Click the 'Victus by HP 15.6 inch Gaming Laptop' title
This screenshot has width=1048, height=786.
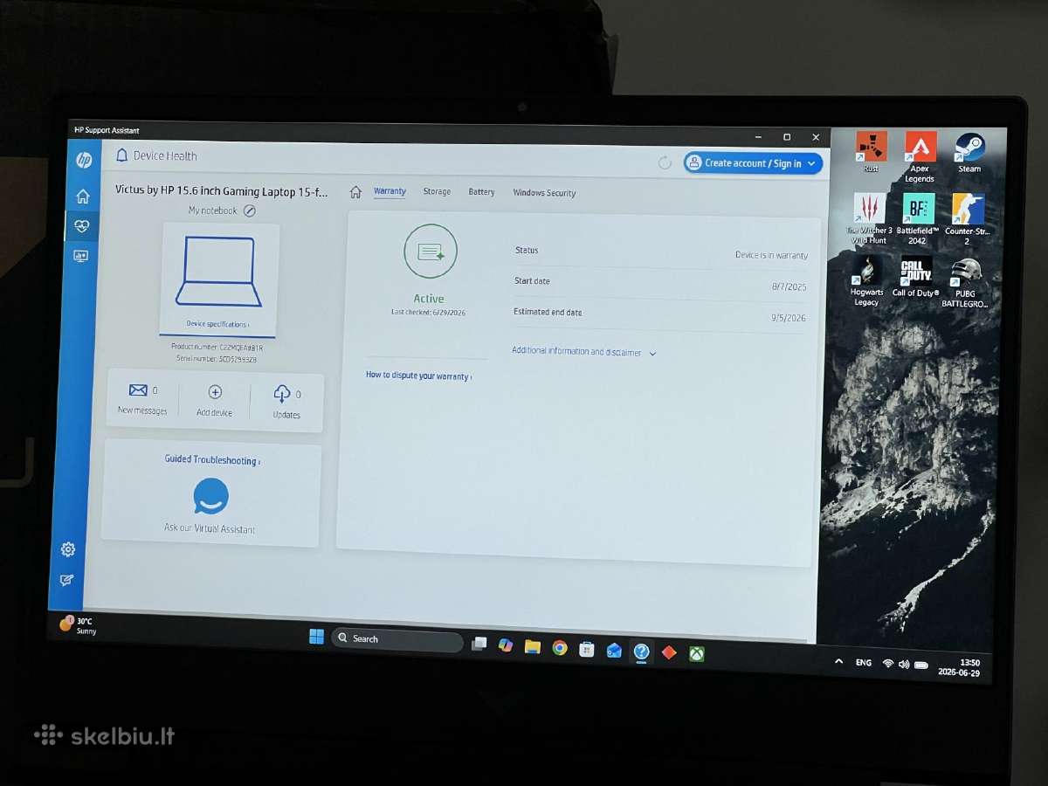coord(222,190)
